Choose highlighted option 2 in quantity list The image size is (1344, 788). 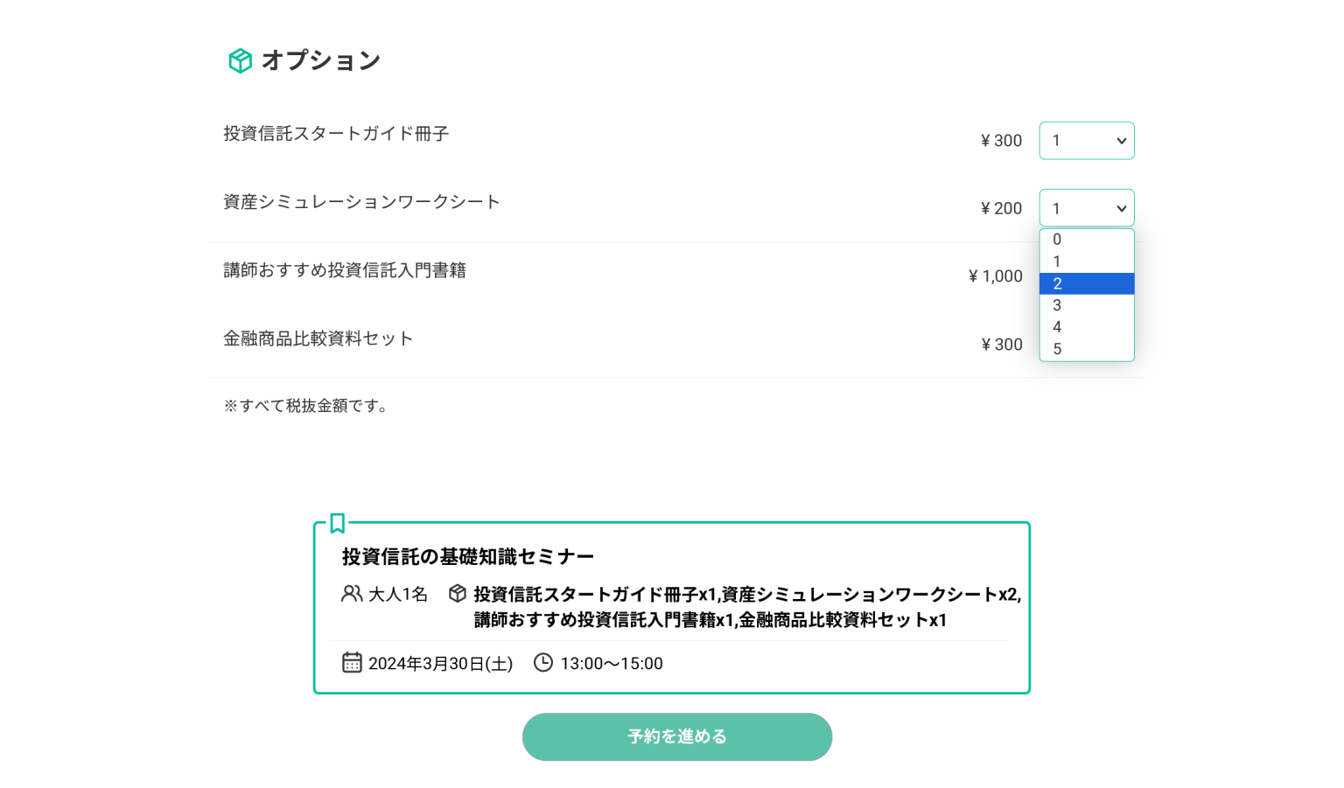click(1087, 283)
